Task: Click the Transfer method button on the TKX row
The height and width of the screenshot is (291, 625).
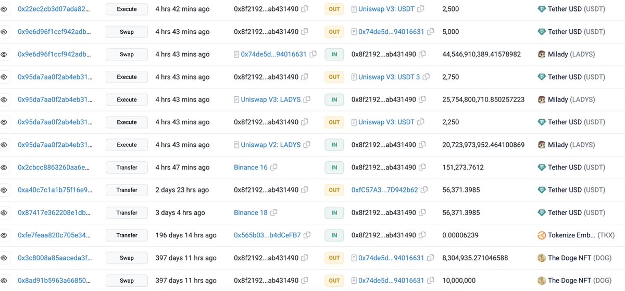Action: point(127,235)
